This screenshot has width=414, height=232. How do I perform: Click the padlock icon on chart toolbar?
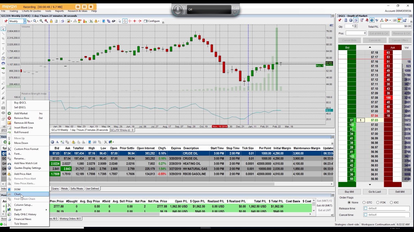pos(51,21)
